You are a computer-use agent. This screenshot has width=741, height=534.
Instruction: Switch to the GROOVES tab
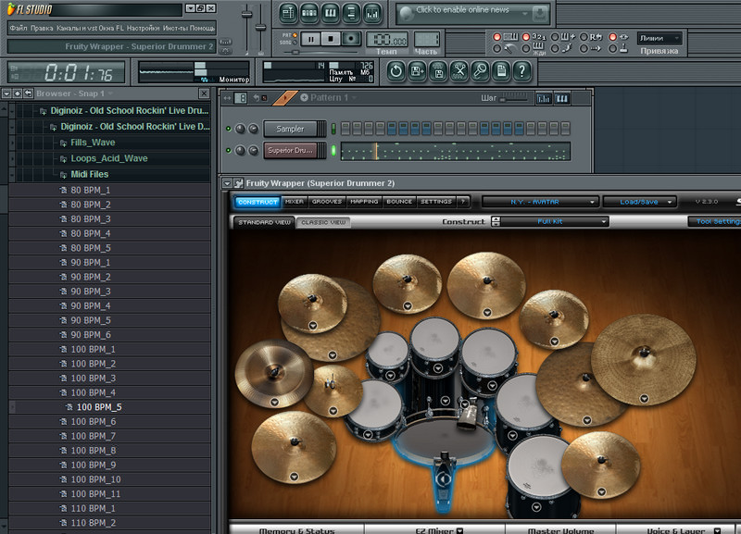326,201
